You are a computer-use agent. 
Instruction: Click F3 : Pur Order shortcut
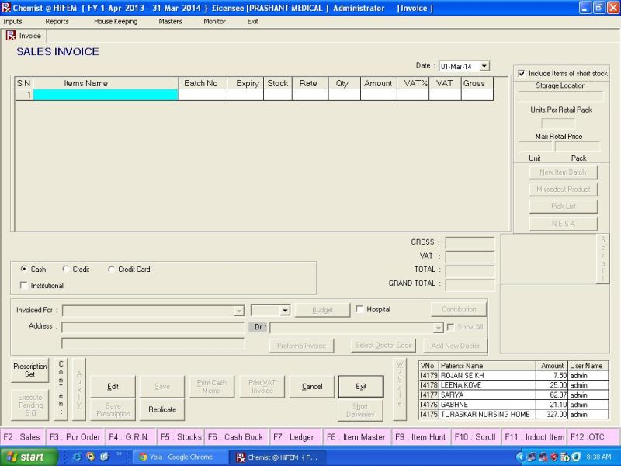click(x=75, y=437)
